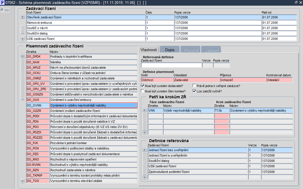This screenshot has width=303, height=189.
Task: Select 'Soutěžní dialog' in Definice referována
Action: coord(197,161)
